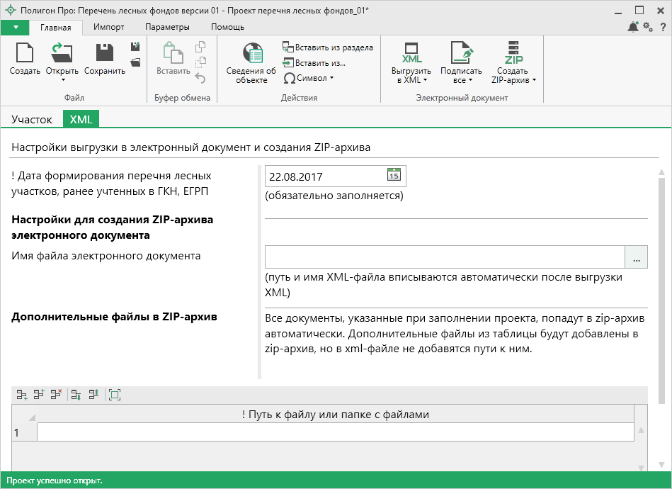
Task: Expand table with the fullscreen icon
Action: tap(115, 395)
